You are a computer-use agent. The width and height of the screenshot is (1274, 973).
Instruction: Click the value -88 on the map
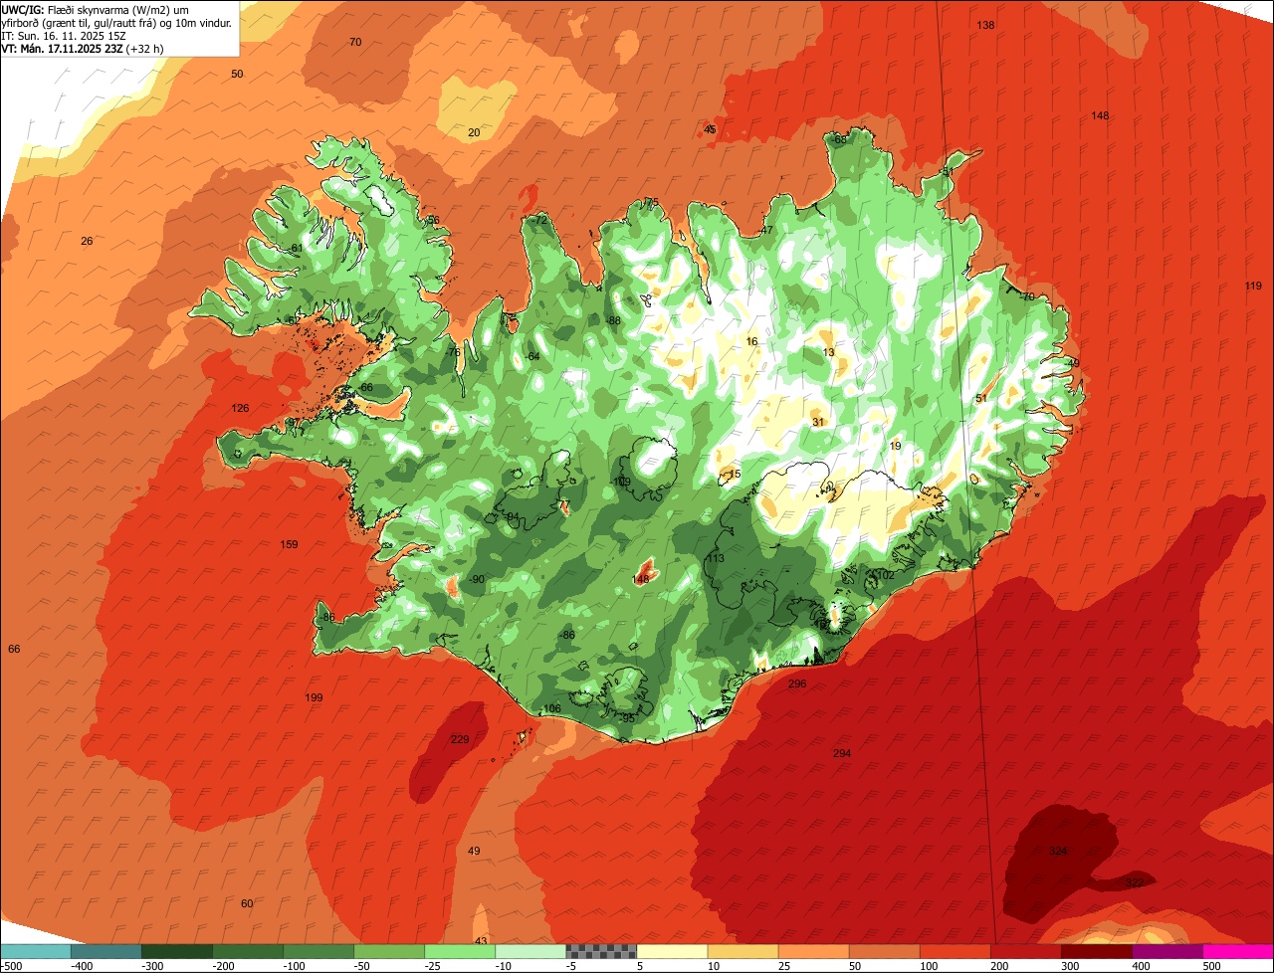pyautogui.click(x=613, y=321)
